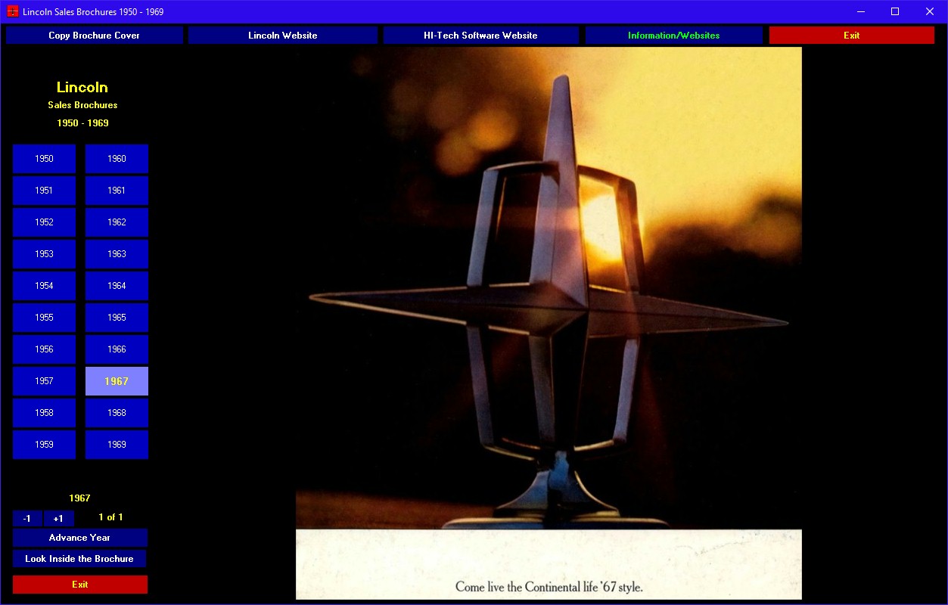Image resolution: width=948 pixels, height=605 pixels.
Task: Click the '1 of 1' page counter
Action: click(110, 517)
